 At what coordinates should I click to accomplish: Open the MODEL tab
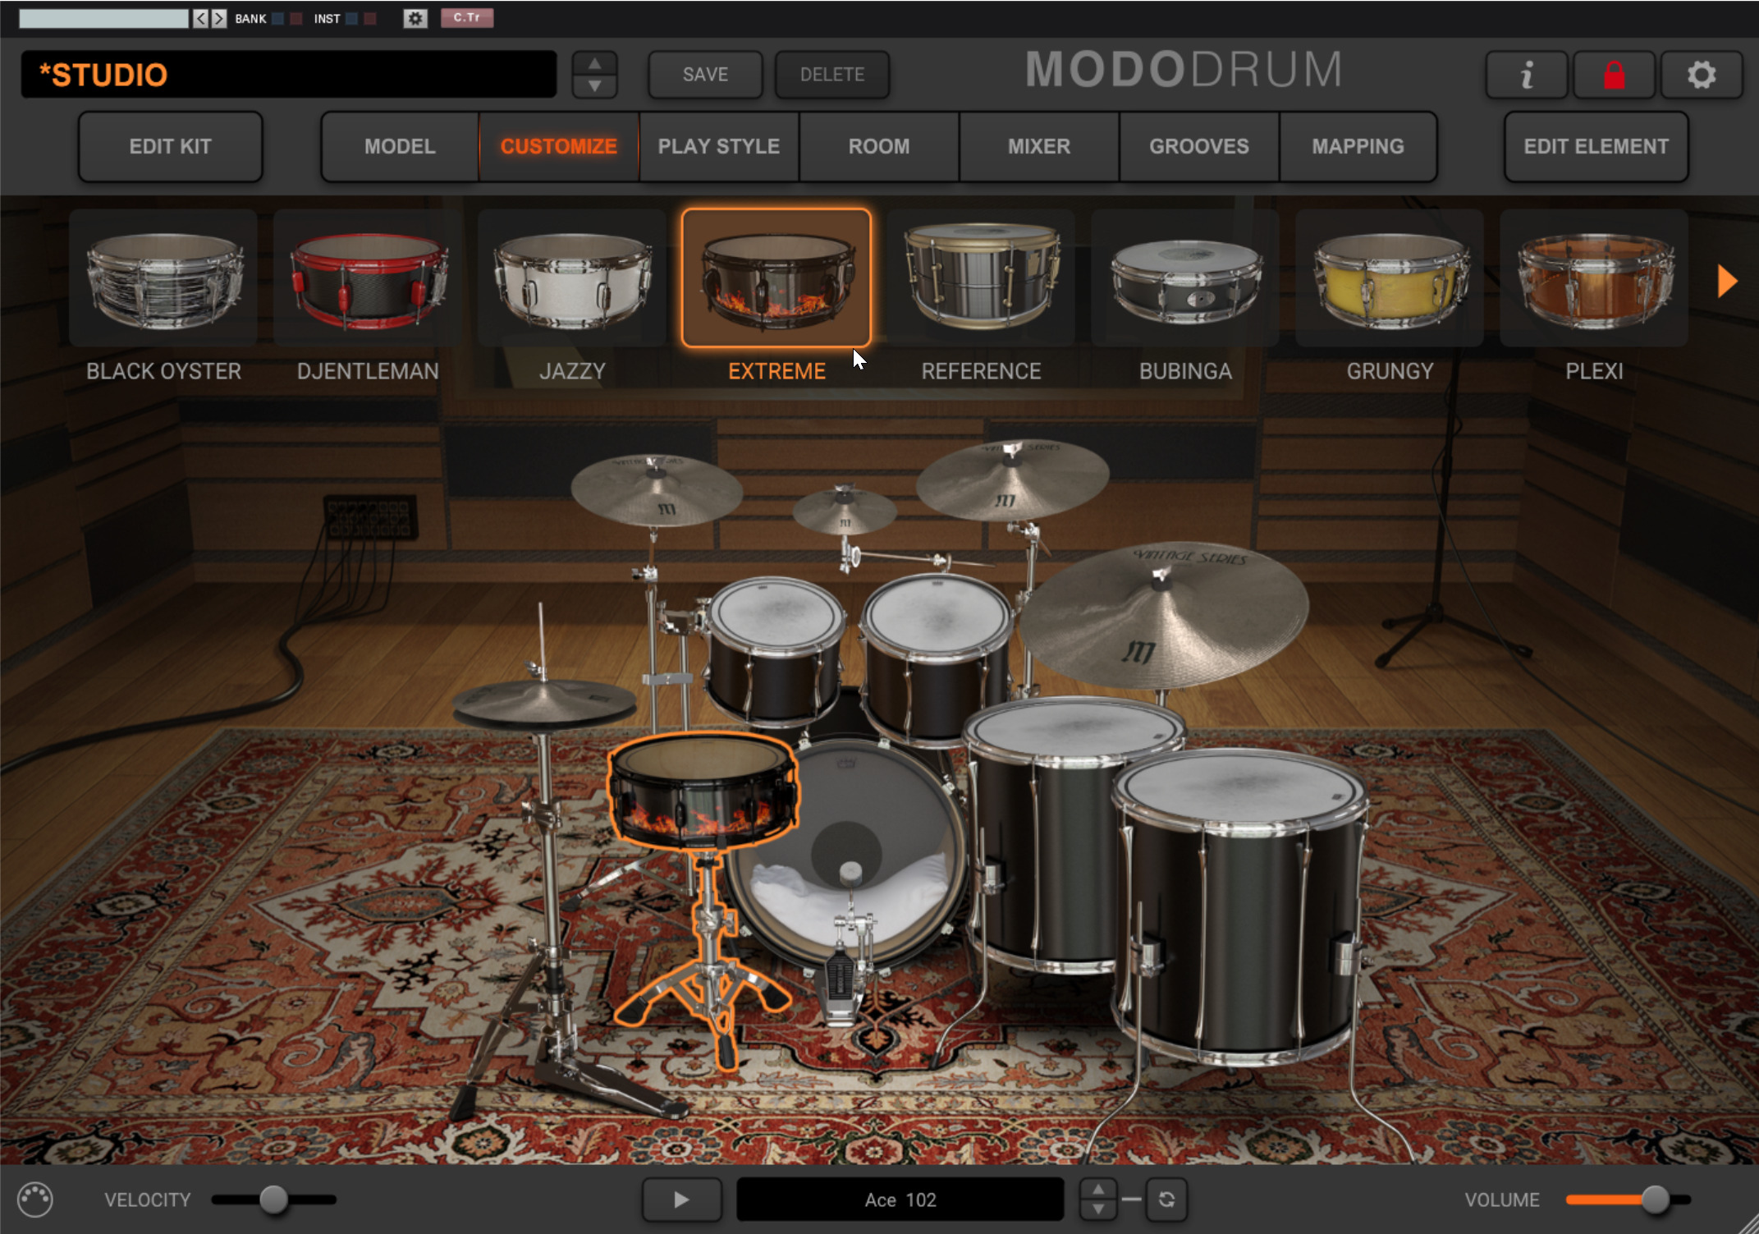click(x=400, y=146)
